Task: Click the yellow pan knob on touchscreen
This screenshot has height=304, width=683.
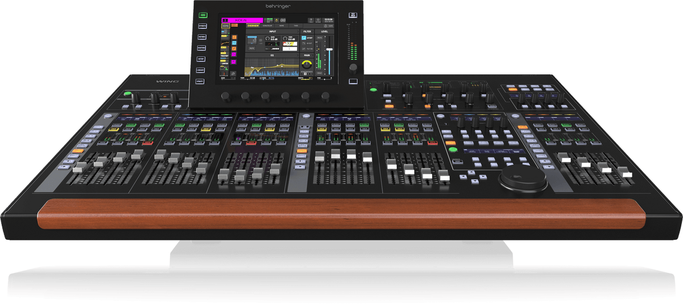Action: [307, 64]
